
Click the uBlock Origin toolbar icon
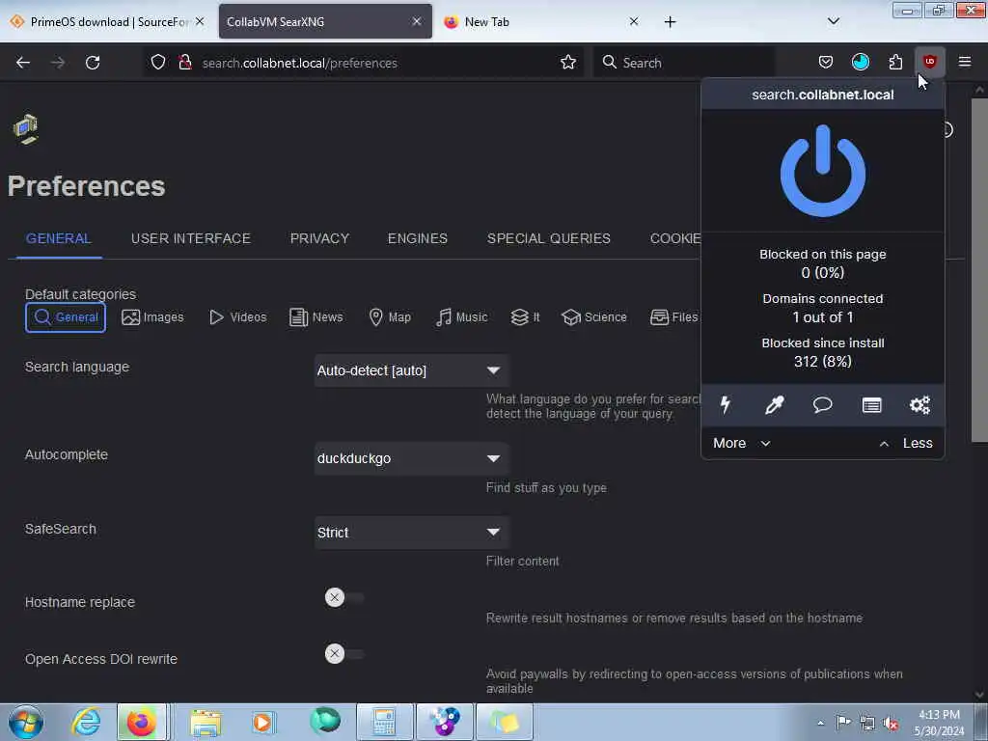929,62
